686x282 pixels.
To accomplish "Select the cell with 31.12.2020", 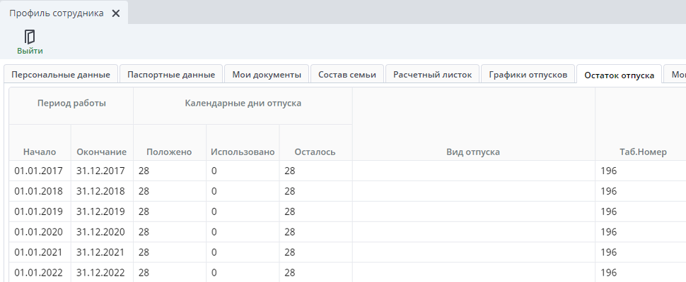I will (x=102, y=232).
